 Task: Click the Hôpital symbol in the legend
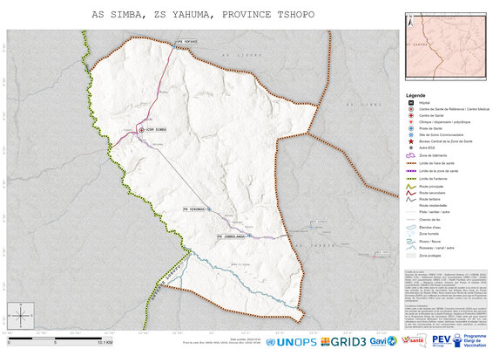click(x=410, y=103)
